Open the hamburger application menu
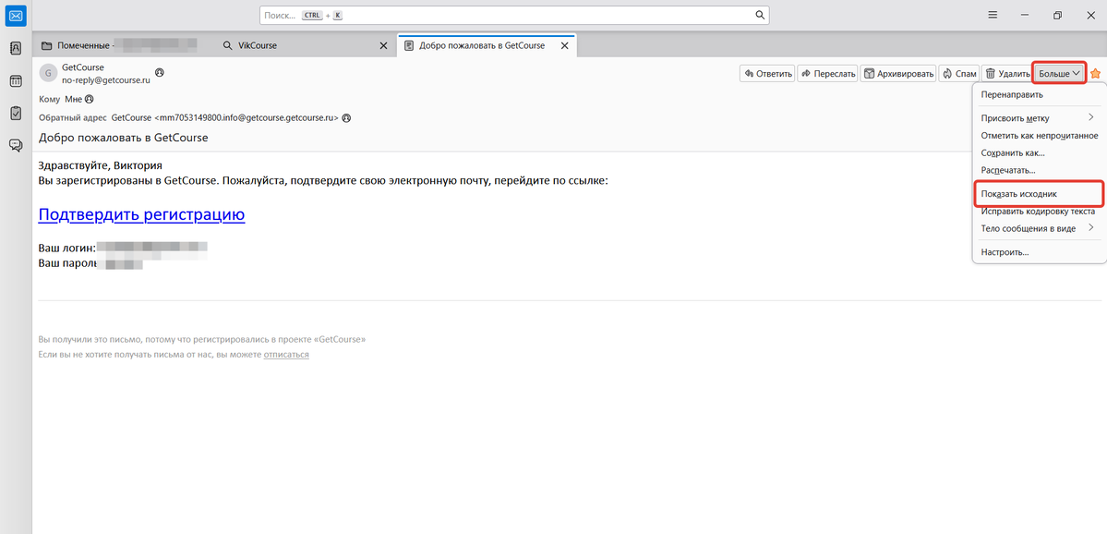The image size is (1107, 534). point(992,15)
